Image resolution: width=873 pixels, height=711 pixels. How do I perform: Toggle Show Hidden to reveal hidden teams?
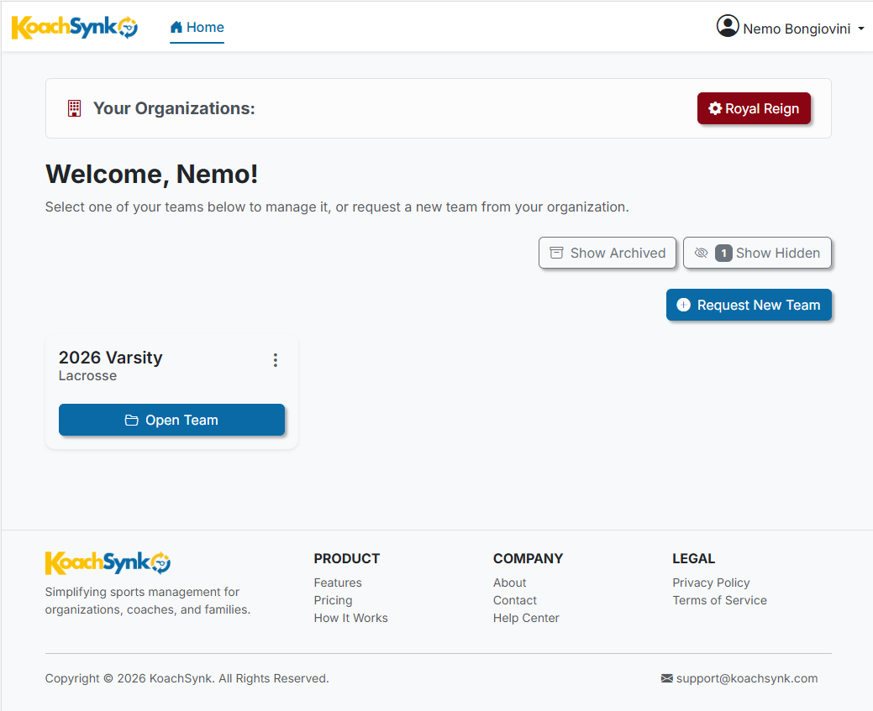[757, 253]
